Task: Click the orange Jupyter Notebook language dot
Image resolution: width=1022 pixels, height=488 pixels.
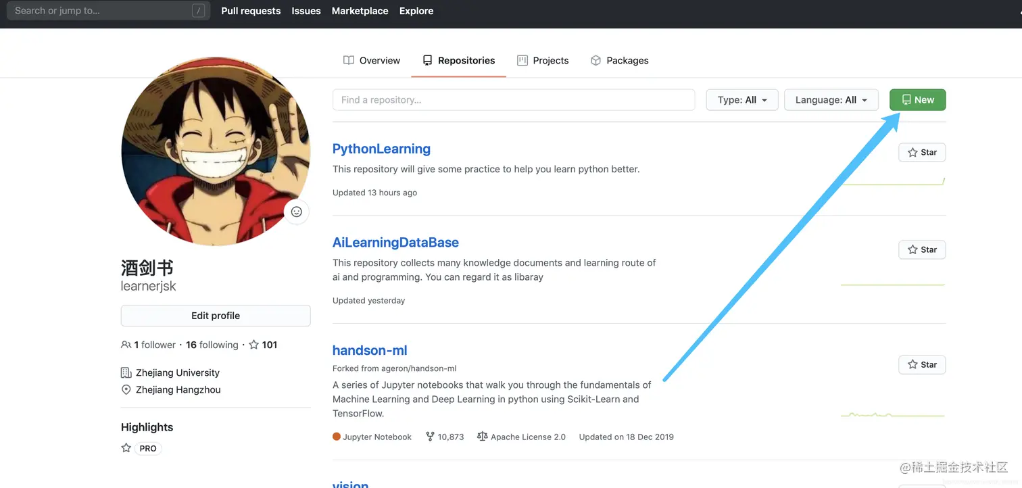Action: coord(337,437)
